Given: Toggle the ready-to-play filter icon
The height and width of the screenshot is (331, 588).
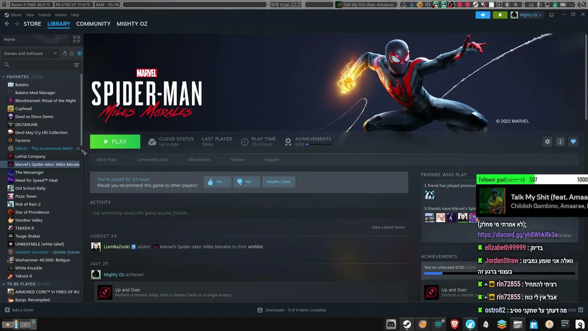Looking at the screenshot, I should pos(79,53).
